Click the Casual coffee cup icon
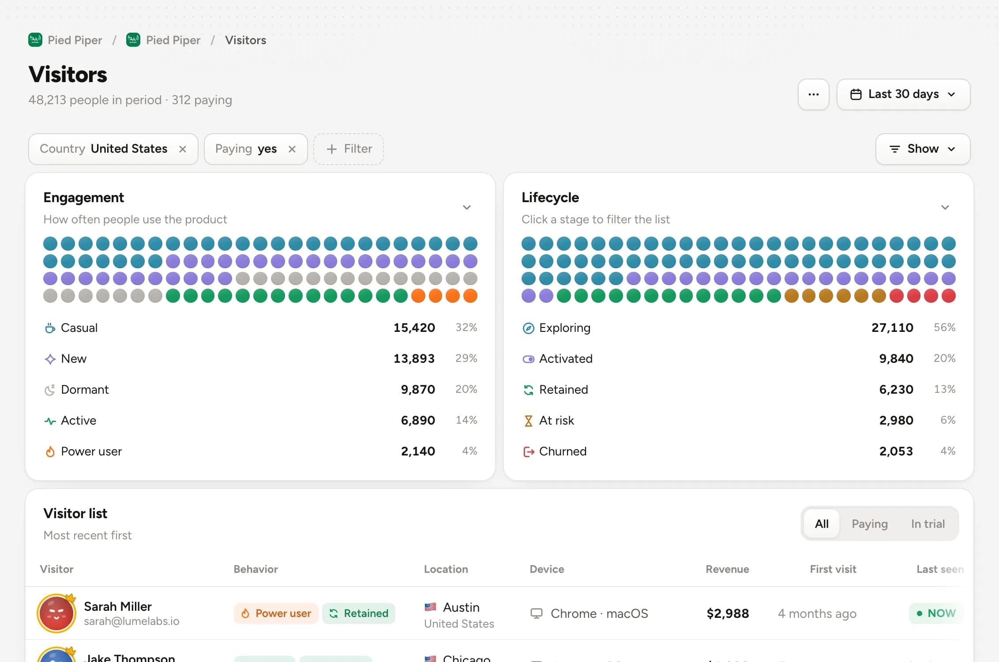The height and width of the screenshot is (662, 999). click(50, 328)
